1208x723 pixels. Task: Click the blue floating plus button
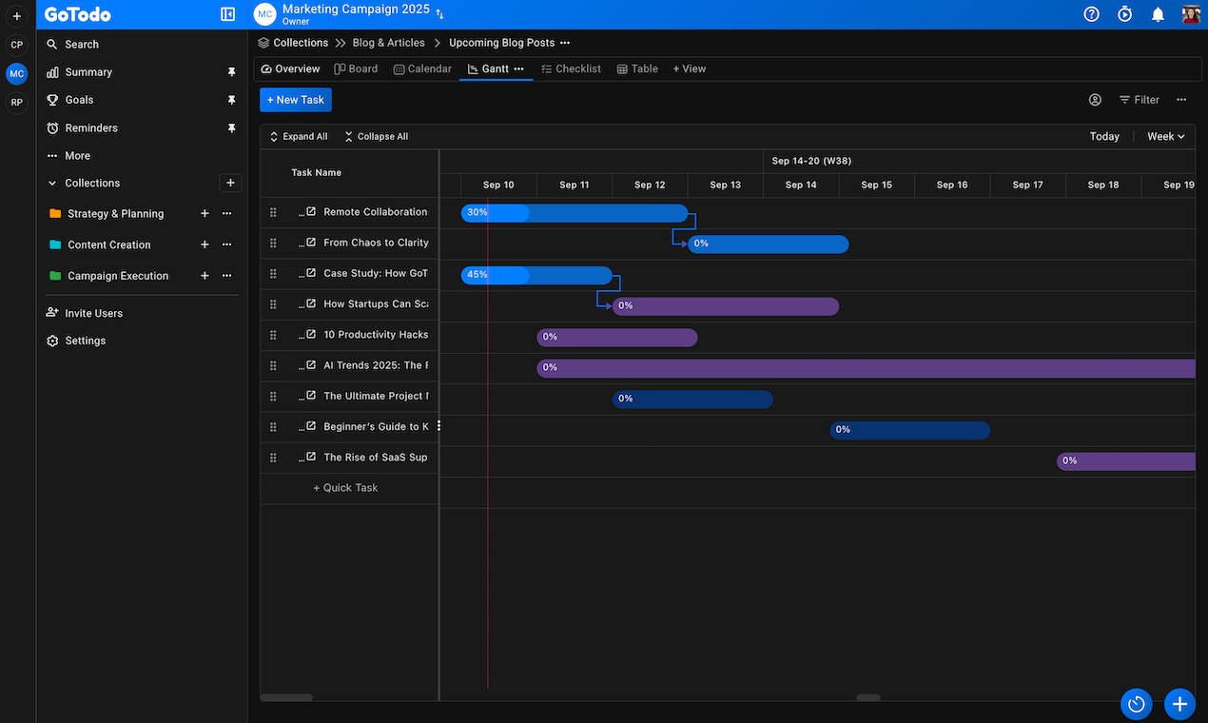click(x=1179, y=704)
